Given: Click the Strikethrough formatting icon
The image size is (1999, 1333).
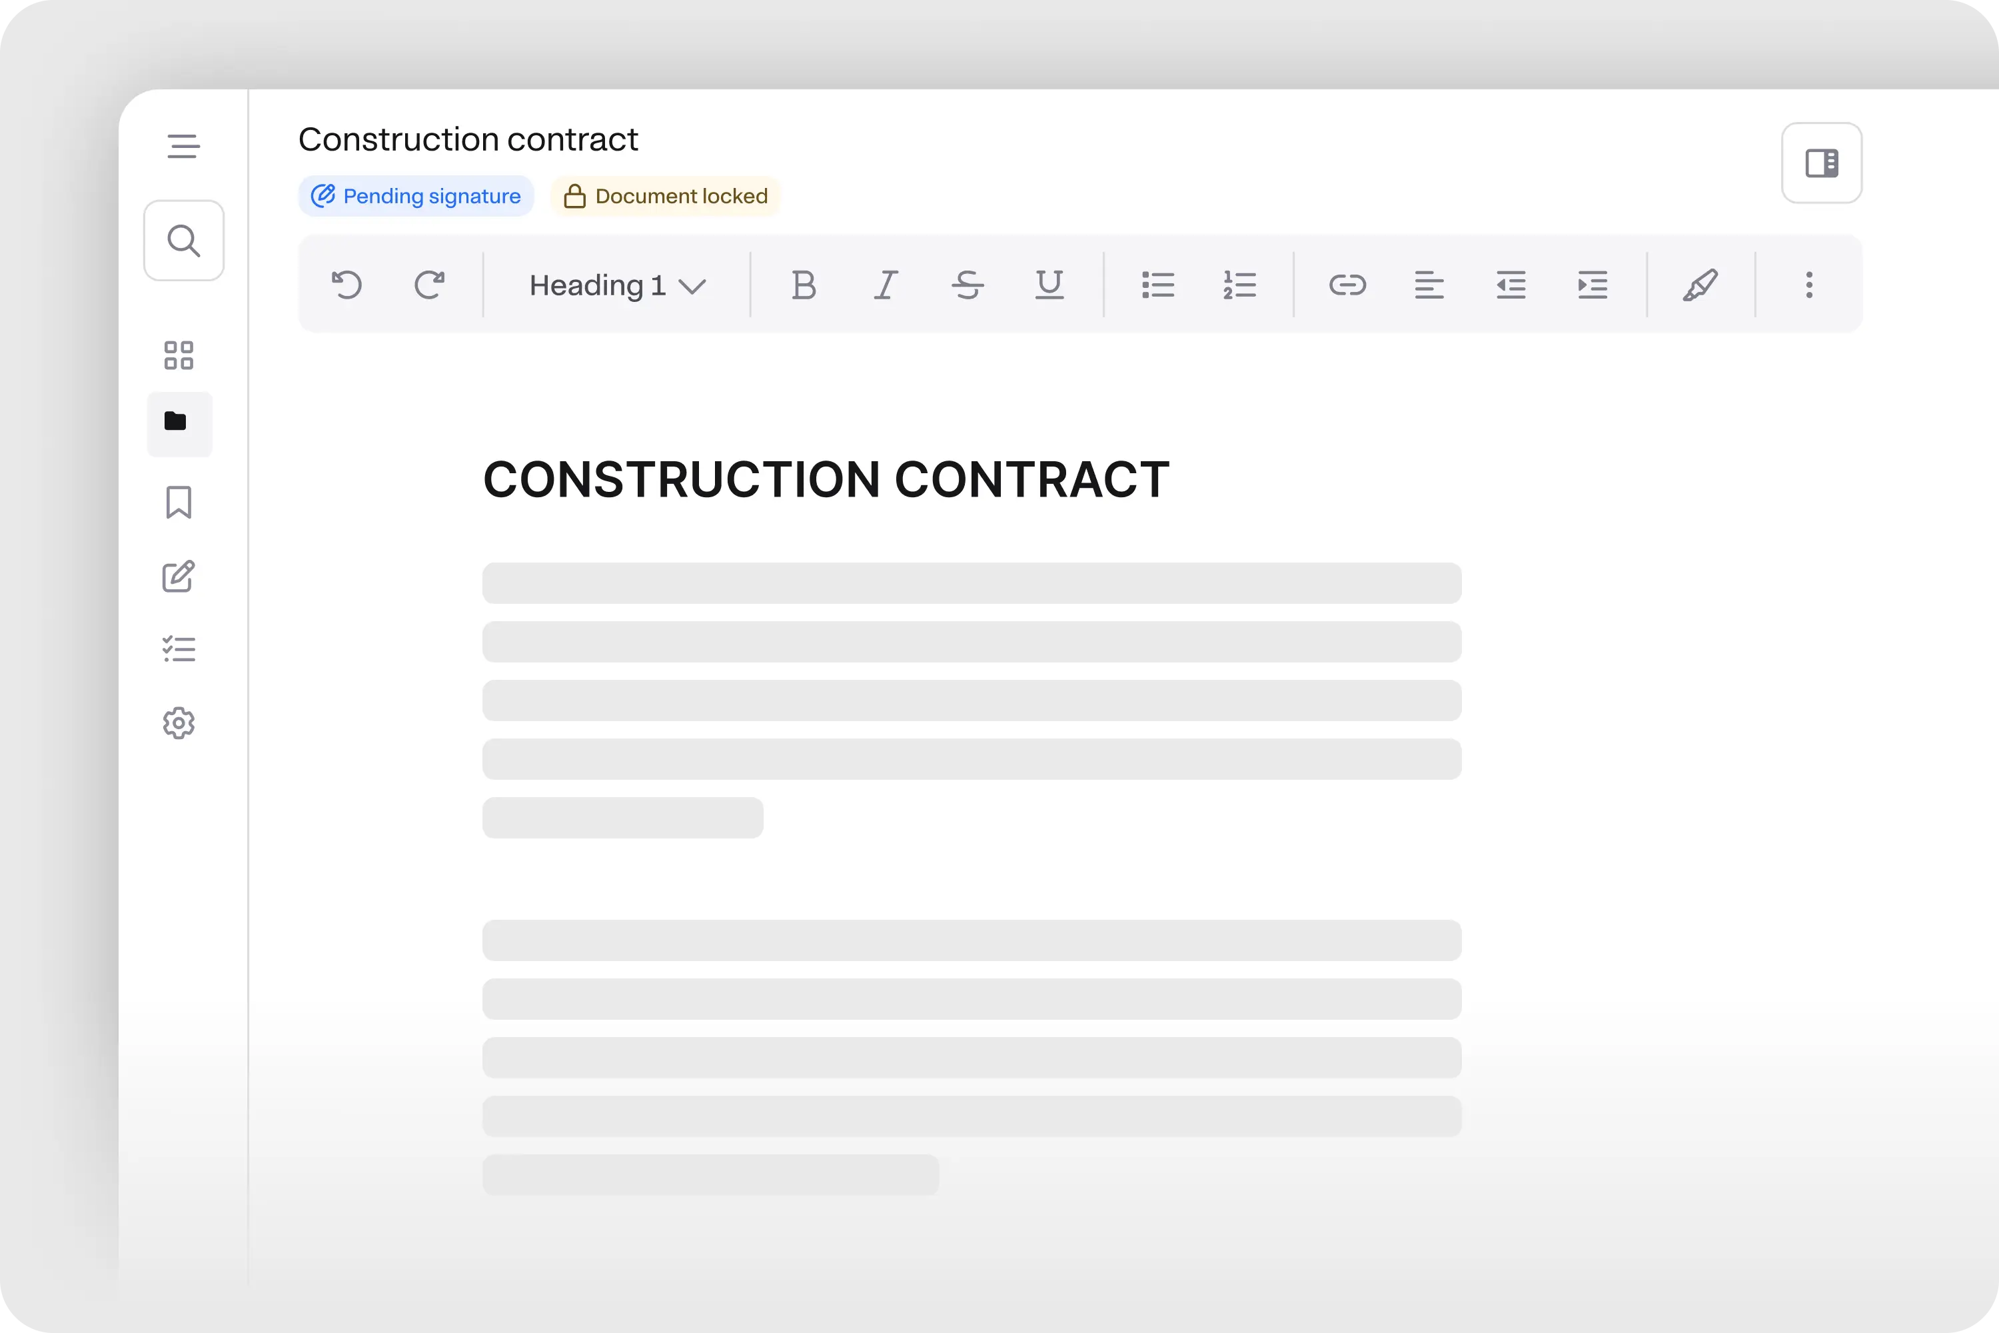Looking at the screenshot, I should tap(968, 283).
